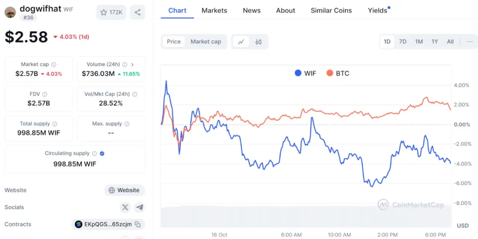Click the dogwifhat coin logo thumbnail

tap(10, 12)
